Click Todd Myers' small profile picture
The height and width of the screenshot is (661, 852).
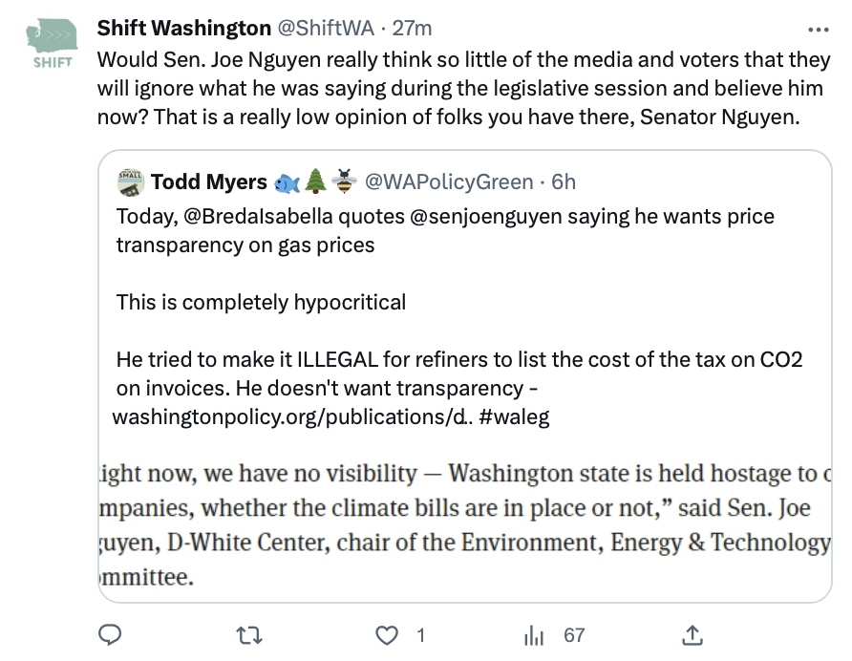pyautogui.click(x=131, y=182)
